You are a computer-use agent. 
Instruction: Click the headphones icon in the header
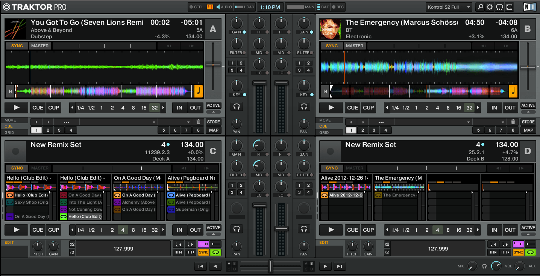[x=499, y=7]
